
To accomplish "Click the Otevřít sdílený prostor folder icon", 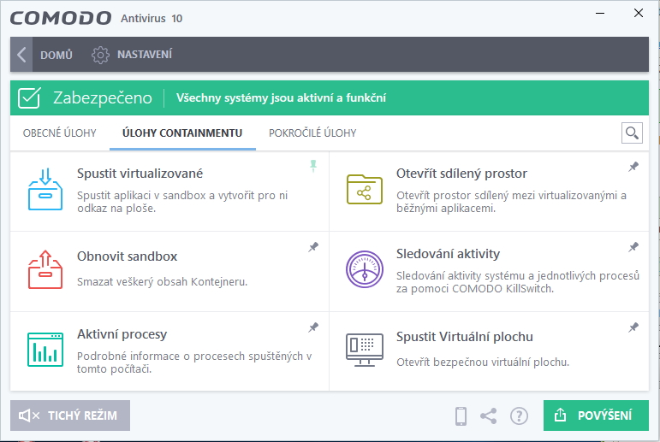I will pyautogui.click(x=365, y=189).
